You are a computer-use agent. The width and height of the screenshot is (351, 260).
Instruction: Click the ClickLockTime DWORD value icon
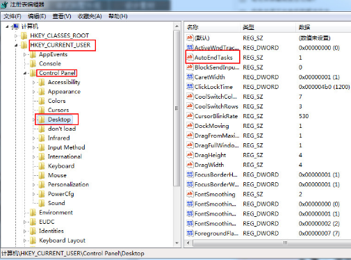[190, 86]
